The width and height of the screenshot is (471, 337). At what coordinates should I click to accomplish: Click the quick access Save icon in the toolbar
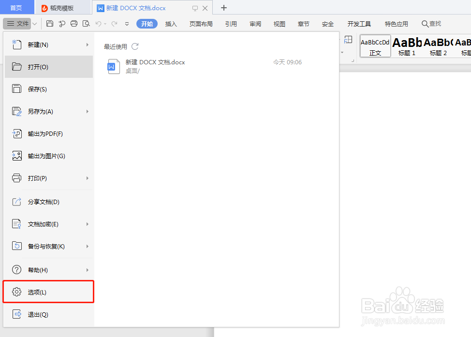50,24
